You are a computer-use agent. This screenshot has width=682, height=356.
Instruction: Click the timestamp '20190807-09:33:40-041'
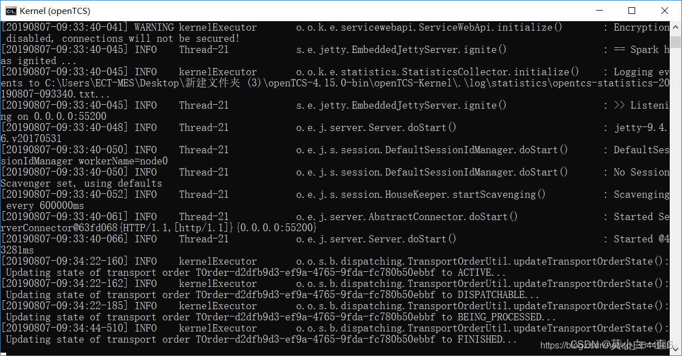[x=65, y=27]
